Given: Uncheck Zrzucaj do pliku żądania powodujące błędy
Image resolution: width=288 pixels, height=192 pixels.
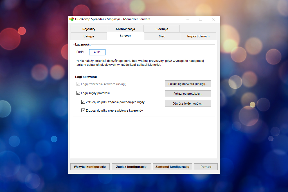Looking at the screenshot, I should click(x=83, y=102).
